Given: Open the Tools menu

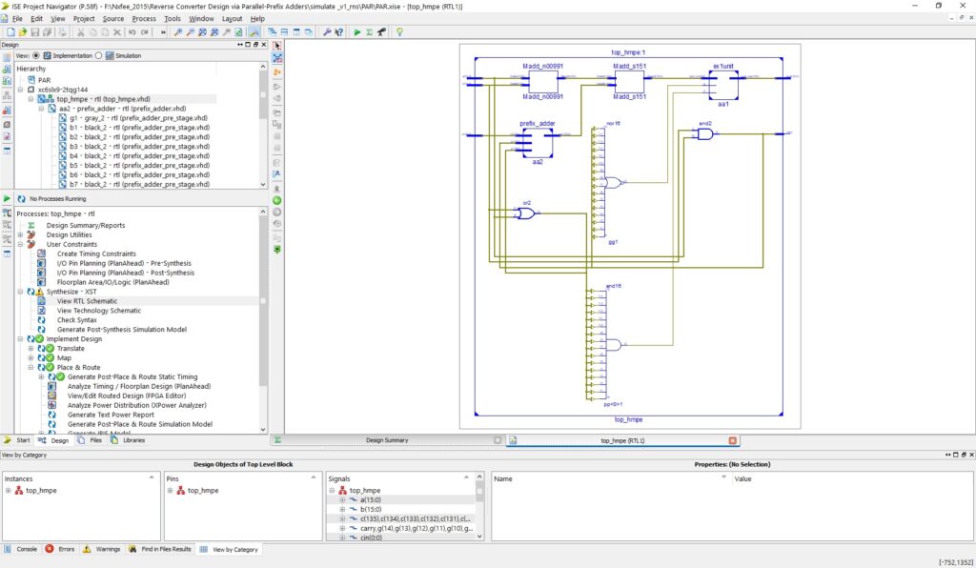Looking at the screenshot, I should (x=172, y=17).
